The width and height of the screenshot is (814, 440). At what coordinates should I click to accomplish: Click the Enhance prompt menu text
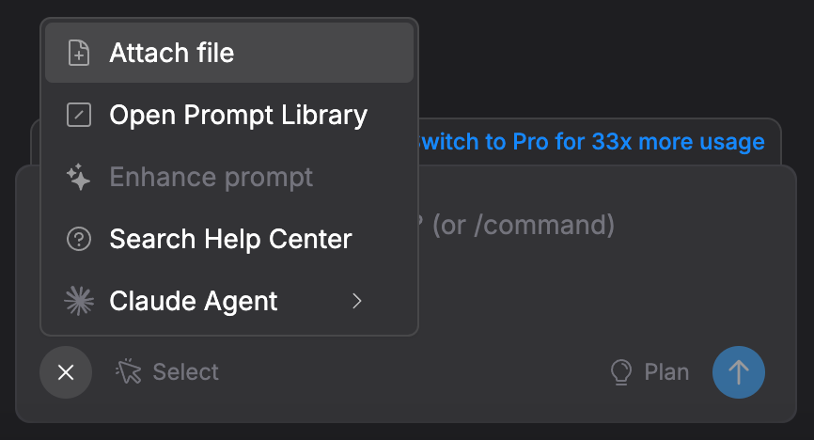[x=211, y=178]
